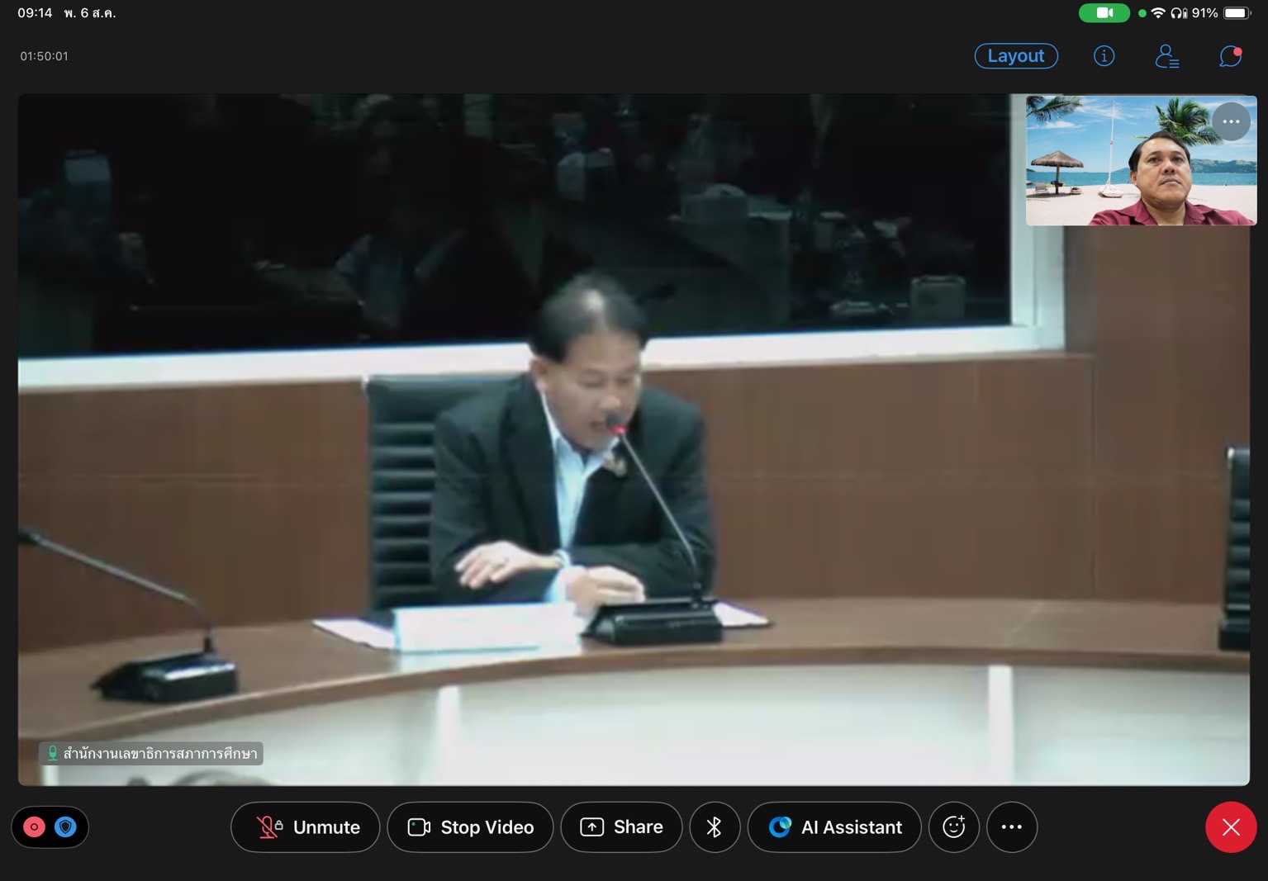Open Bluetooth audio device options
The image size is (1268, 881).
(x=715, y=827)
